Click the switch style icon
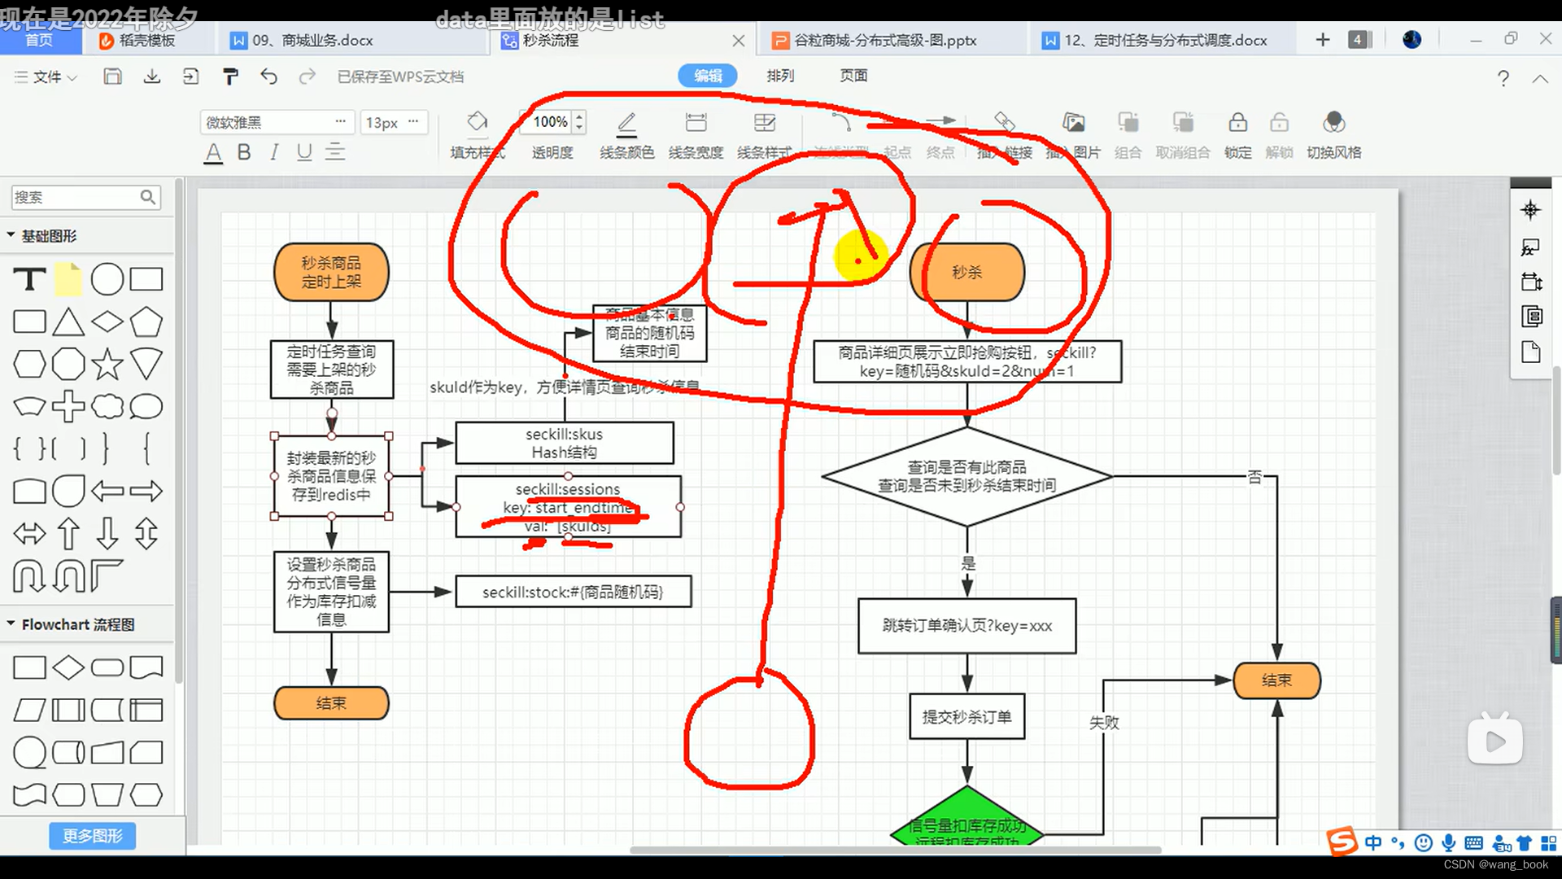 1333,123
